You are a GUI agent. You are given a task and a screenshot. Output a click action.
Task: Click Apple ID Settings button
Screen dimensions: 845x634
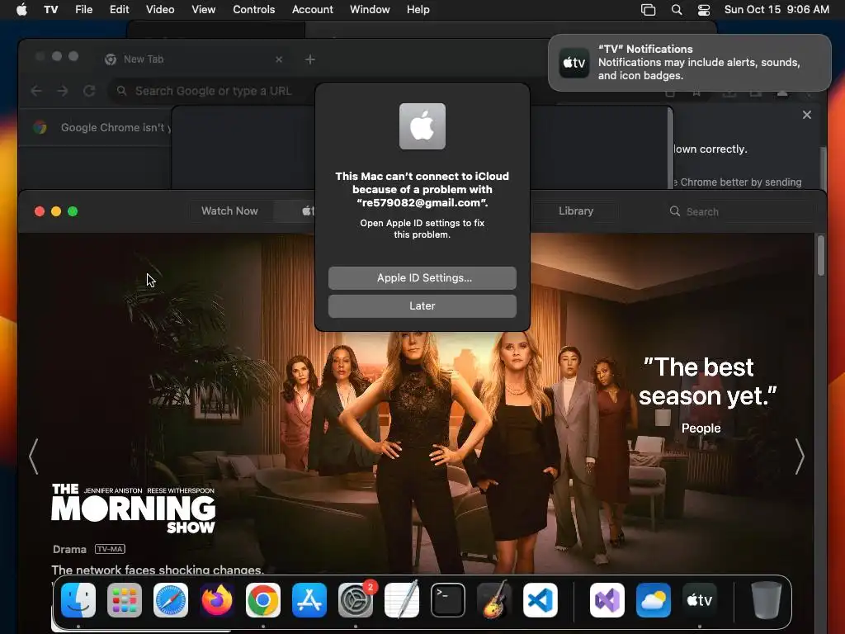pyautogui.click(x=422, y=277)
